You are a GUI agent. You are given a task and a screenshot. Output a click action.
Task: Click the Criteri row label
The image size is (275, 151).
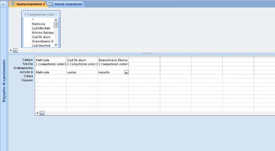point(29,76)
